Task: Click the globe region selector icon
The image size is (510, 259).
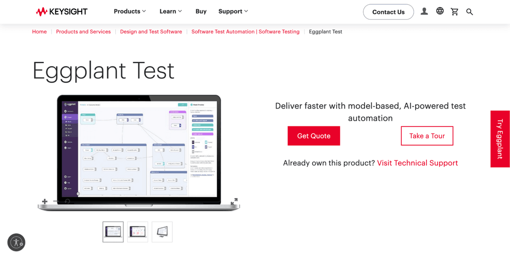Action: [440, 11]
